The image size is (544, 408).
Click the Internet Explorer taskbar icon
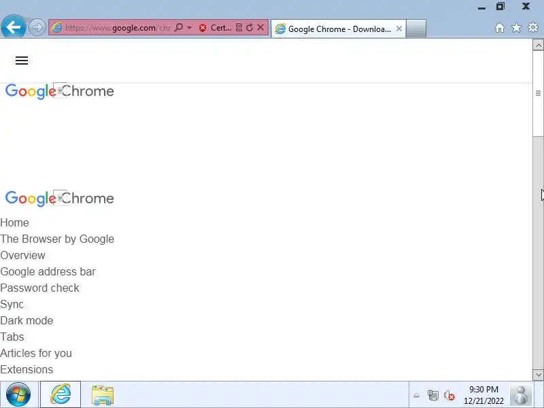point(61,394)
